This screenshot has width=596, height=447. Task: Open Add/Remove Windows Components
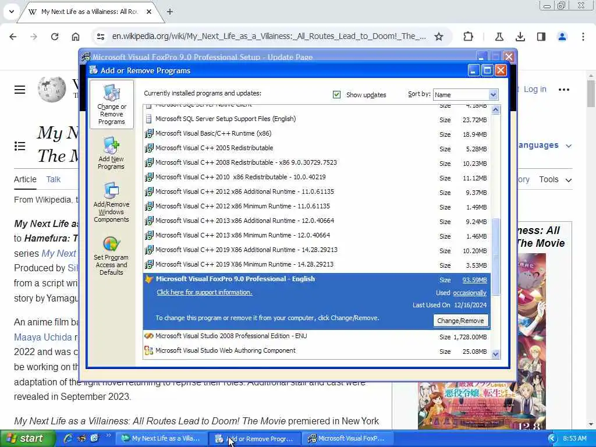[x=111, y=203]
